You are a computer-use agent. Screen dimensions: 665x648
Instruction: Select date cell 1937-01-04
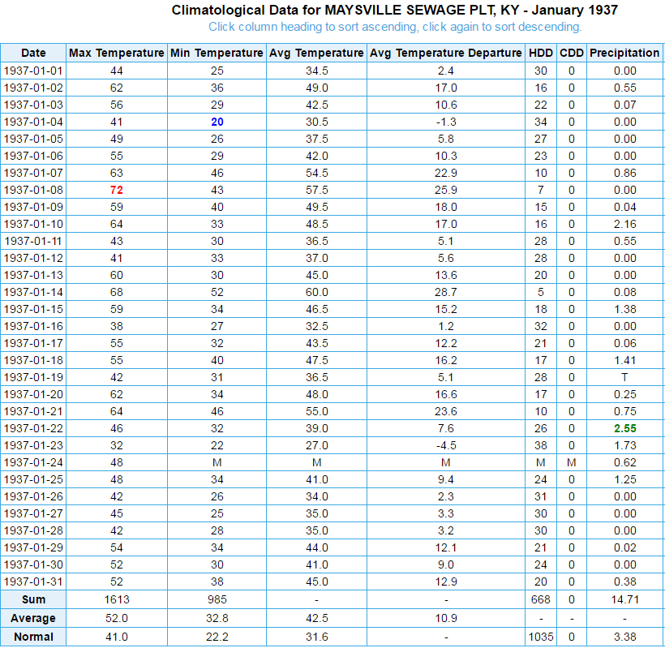(33, 122)
